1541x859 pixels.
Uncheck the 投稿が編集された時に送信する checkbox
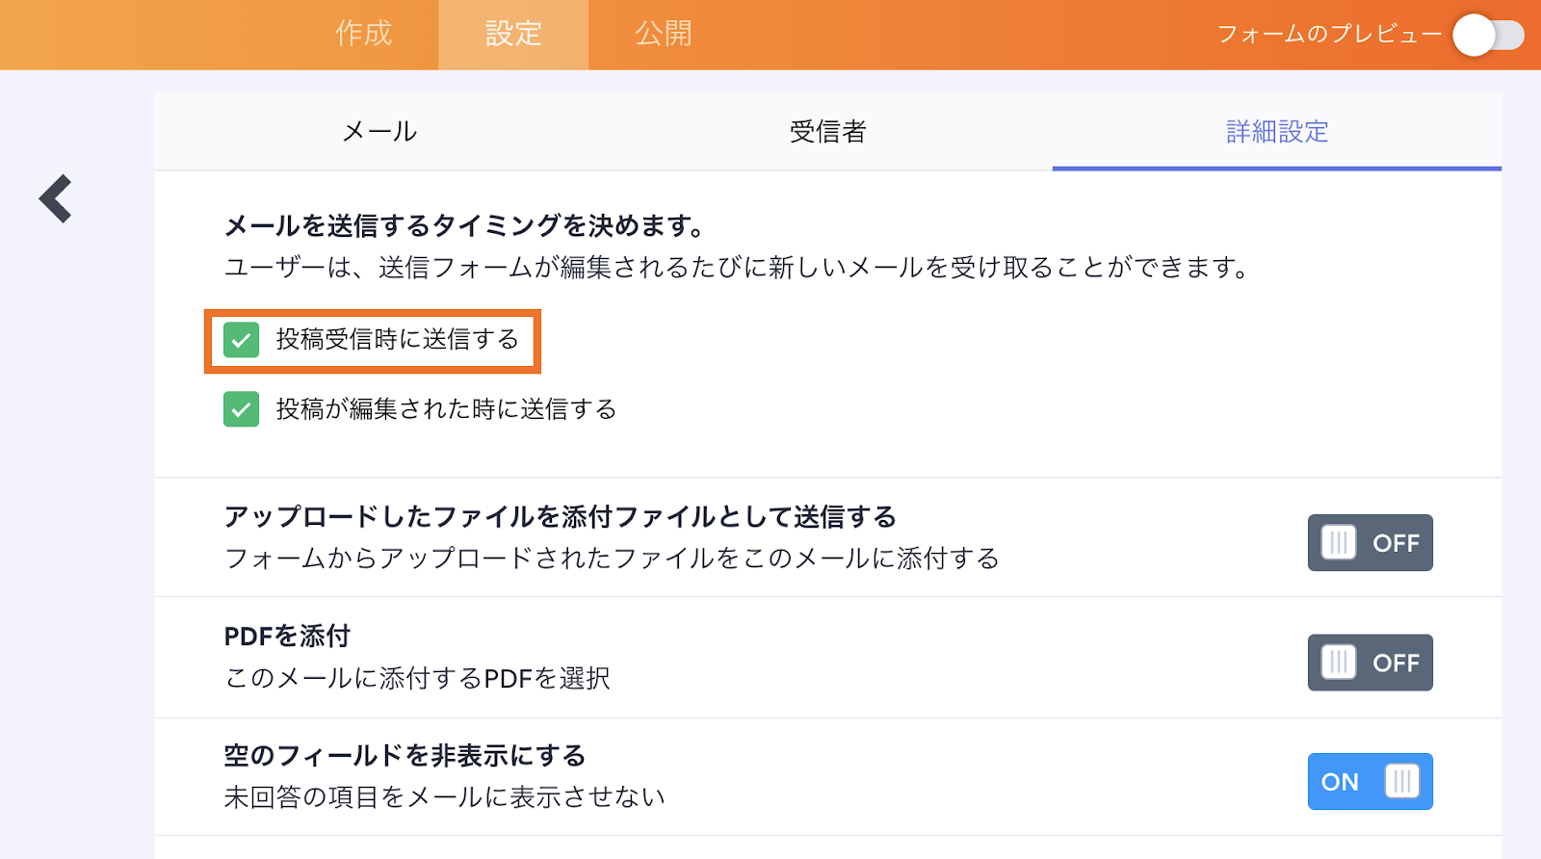point(242,409)
